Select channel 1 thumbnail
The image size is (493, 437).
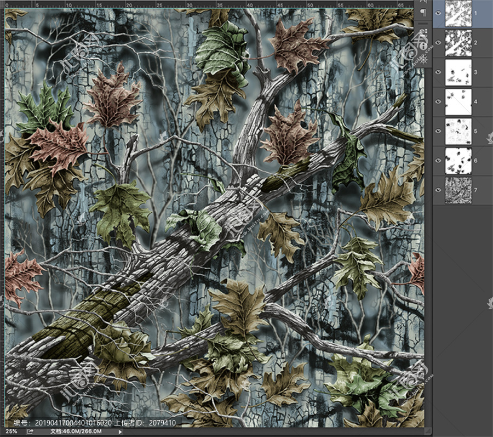coord(458,13)
